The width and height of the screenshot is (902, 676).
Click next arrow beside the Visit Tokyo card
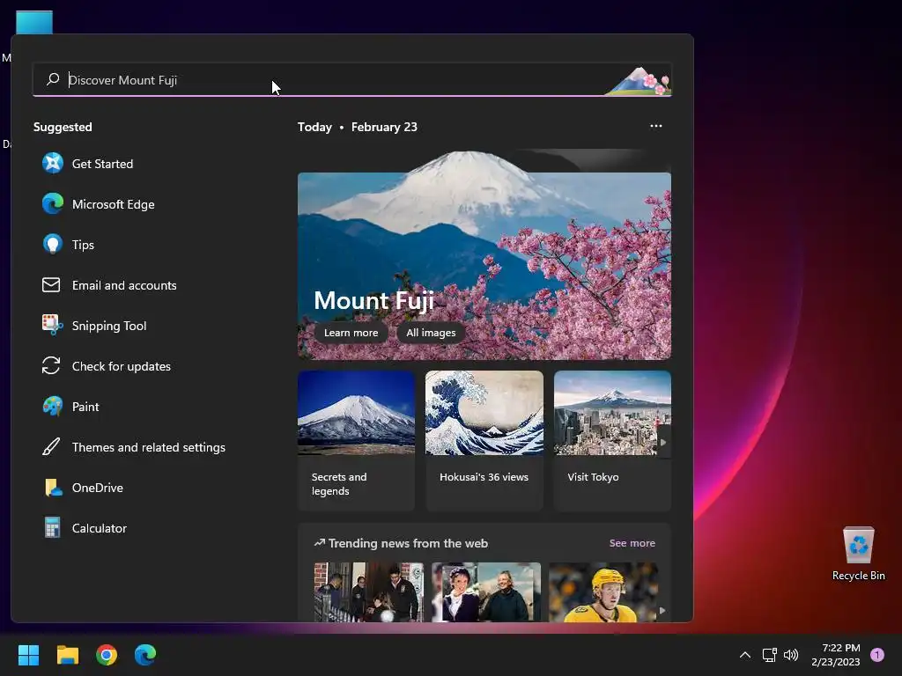coord(663,442)
